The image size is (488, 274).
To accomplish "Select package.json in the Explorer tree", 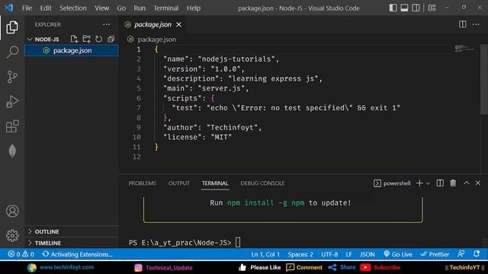I will point(71,50).
